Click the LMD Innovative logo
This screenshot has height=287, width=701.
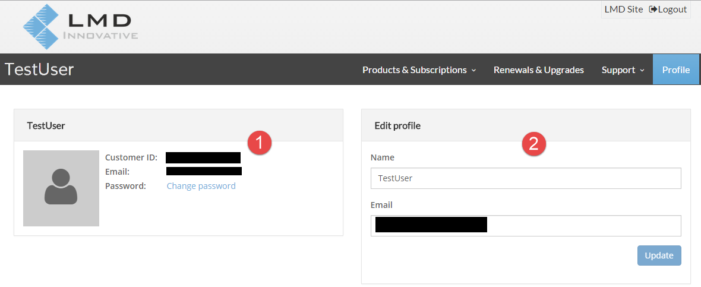pos(80,27)
